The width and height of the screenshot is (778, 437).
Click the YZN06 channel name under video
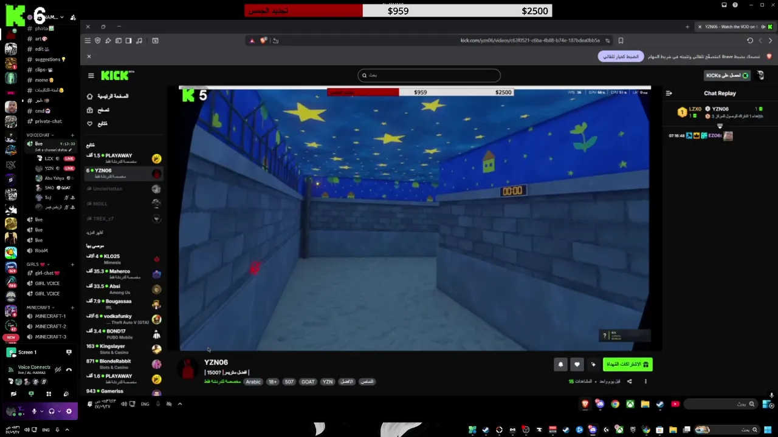point(216,362)
